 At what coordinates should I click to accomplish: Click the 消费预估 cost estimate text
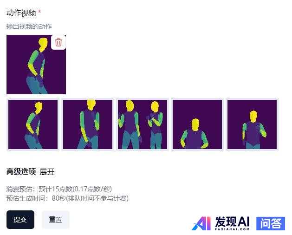(59, 189)
